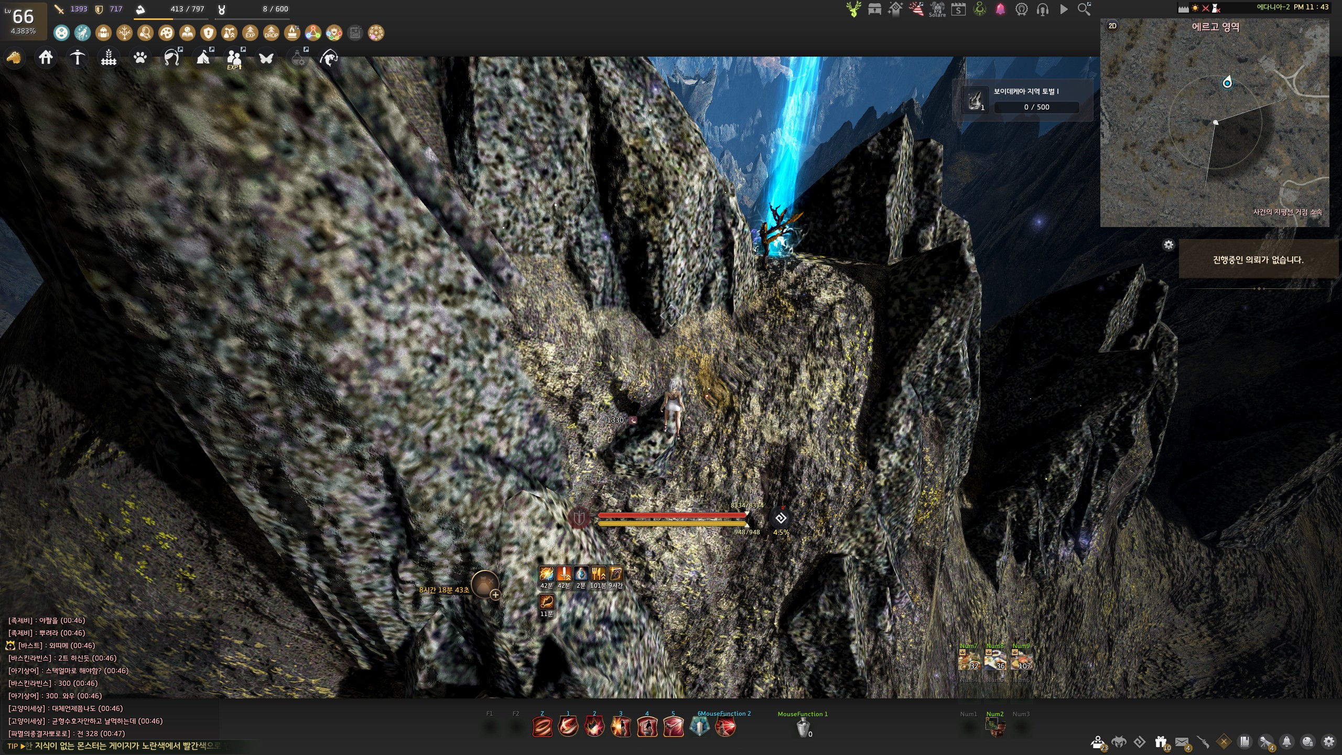Click the bell alert icon in bottom bar
Image resolution: width=1342 pixels, height=755 pixels.
tap(1286, 741)
